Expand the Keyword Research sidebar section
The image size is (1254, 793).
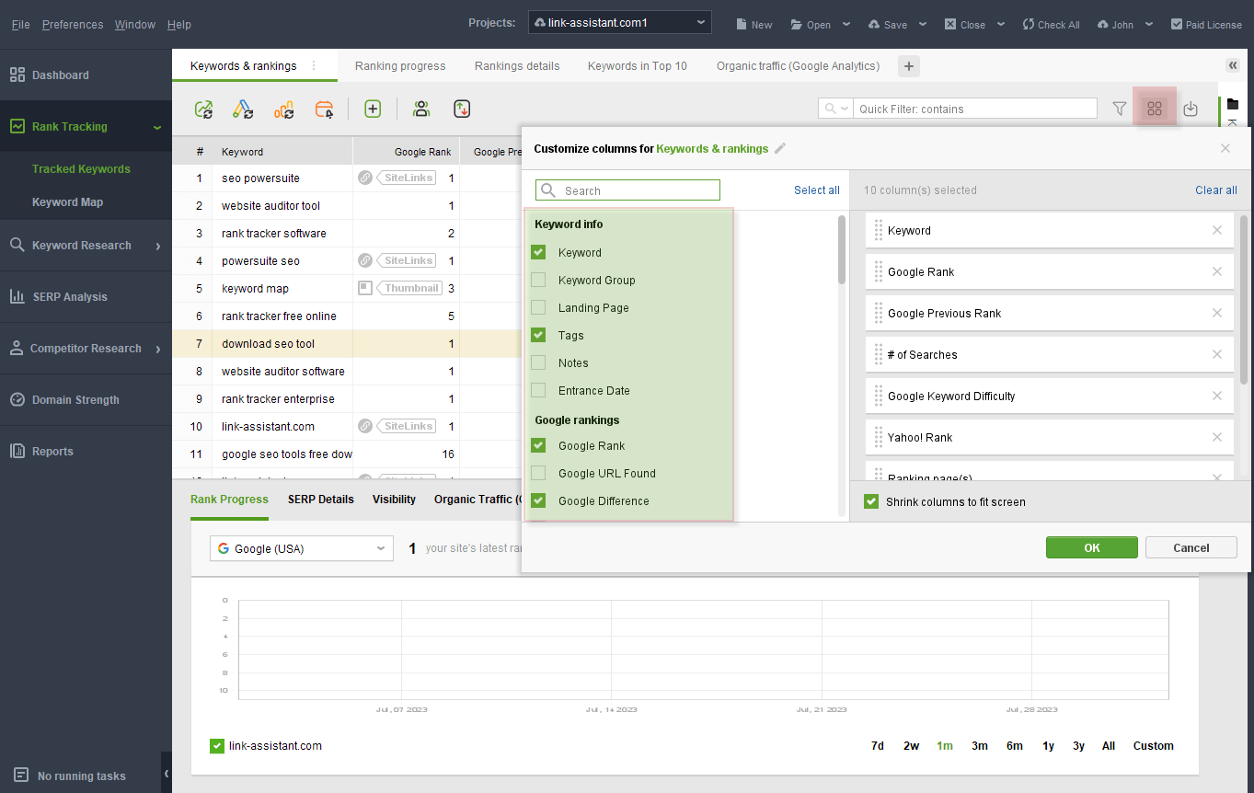pyautogui.click(x=158, y=246)
